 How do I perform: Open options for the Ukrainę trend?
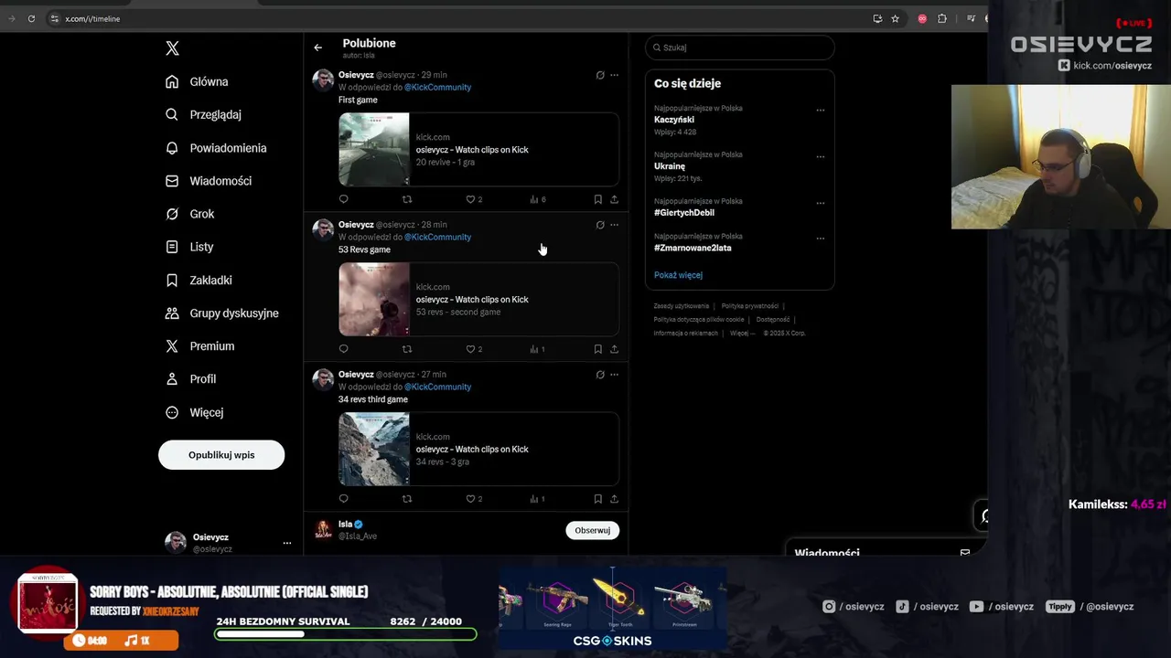[x=820, y=157]
